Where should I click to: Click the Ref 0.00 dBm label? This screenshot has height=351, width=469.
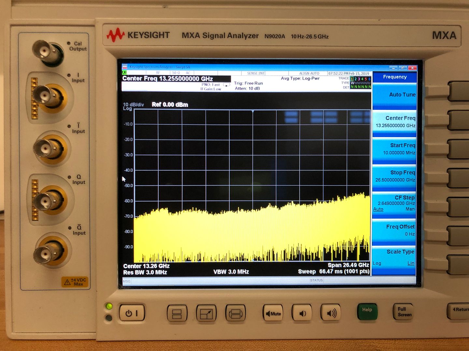click(170, 105)
